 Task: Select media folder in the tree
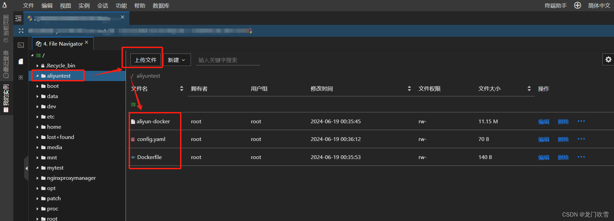(54, 147)
